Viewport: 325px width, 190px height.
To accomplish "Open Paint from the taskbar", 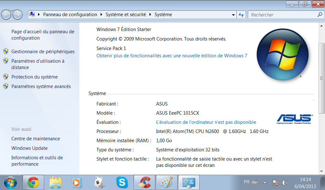I will (x=167, y=182).
